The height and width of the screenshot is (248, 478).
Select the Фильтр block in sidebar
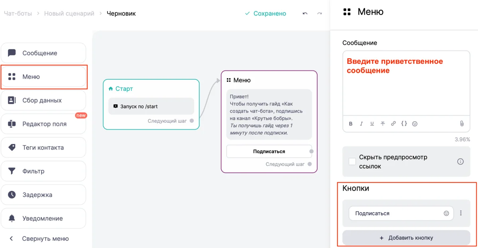pos(43,171)
